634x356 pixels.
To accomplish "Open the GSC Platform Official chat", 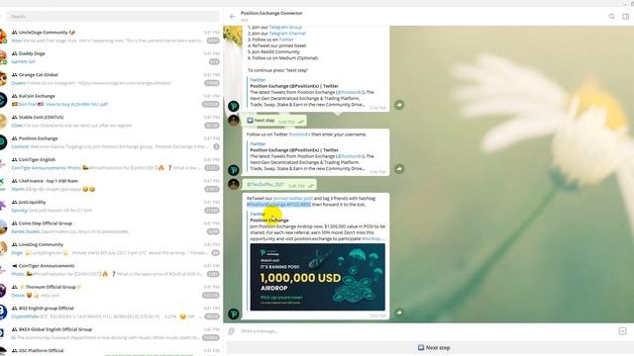I will [x=110, y=350].
